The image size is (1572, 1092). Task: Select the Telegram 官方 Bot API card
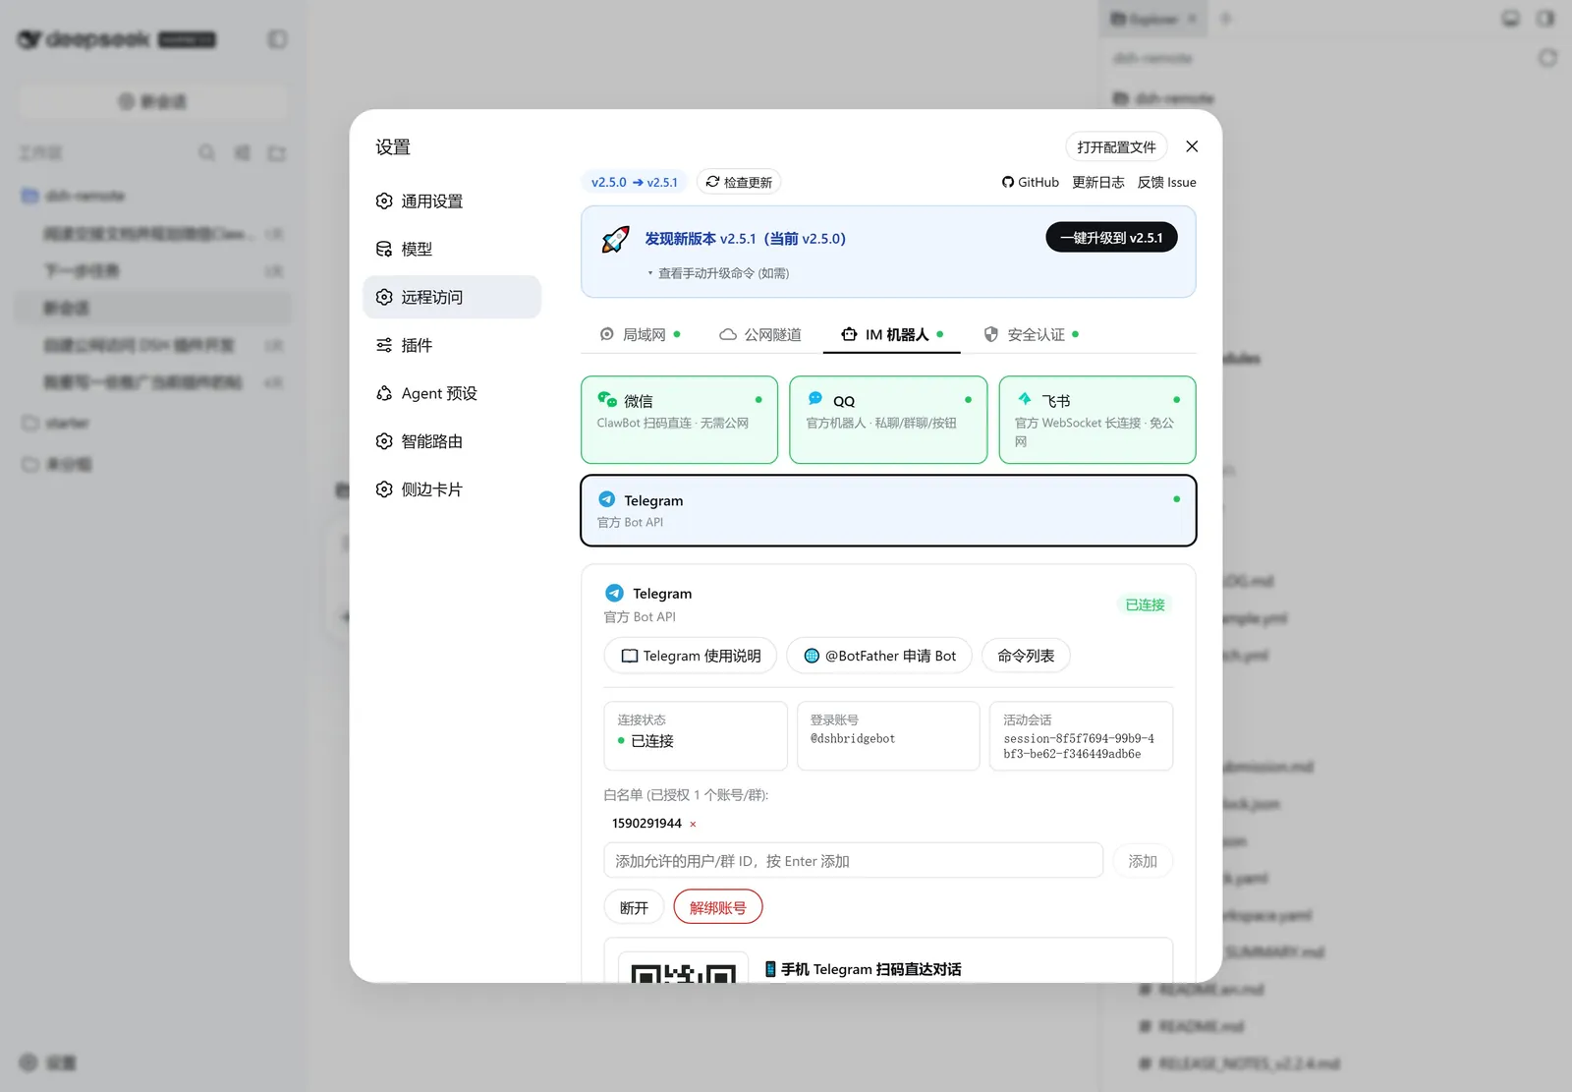(888, 510)
